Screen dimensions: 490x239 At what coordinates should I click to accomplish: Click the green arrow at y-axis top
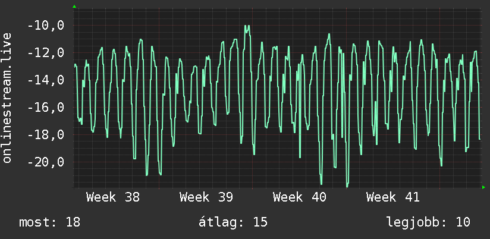click(x=74, y=7)
